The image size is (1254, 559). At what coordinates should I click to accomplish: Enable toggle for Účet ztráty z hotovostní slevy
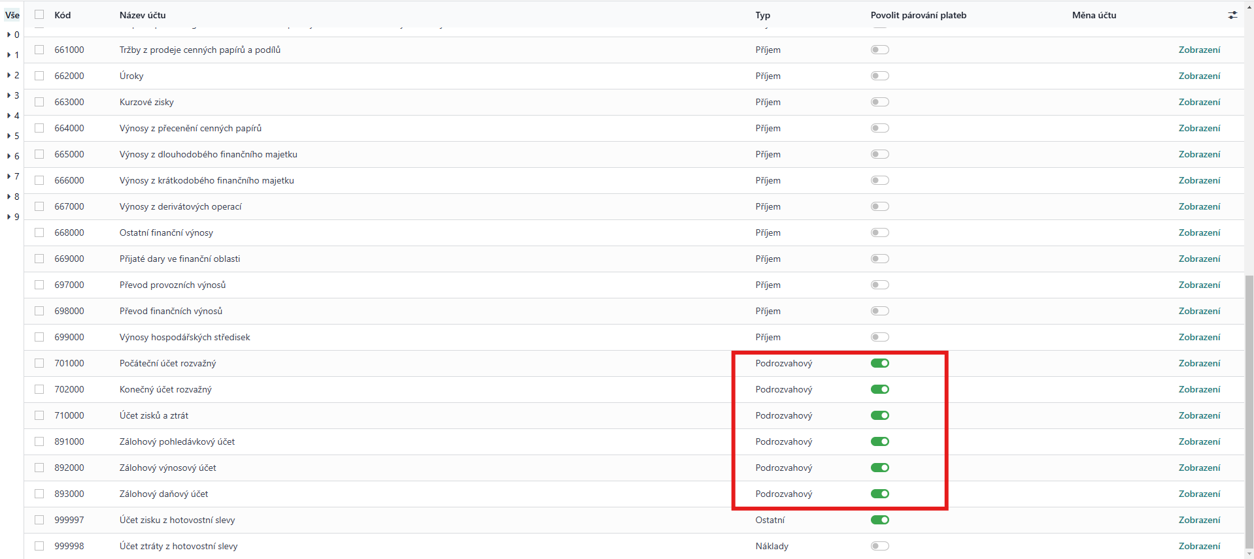tap(879, 546)
